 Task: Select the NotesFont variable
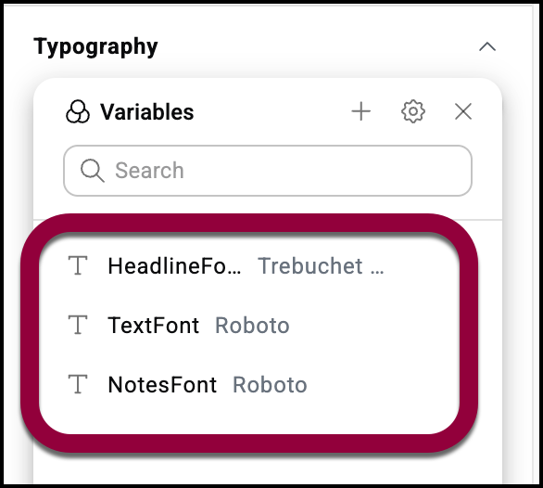(249, 385)
